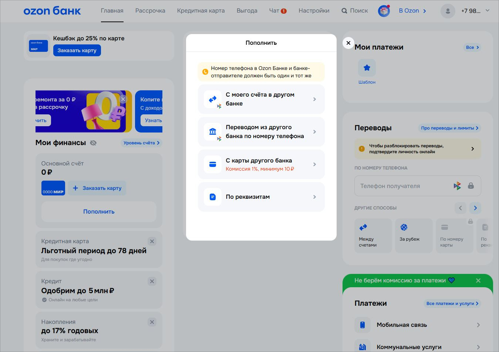Close the Пополнить dialog with X button
The image size is (499, 352).
click(348, 43)
